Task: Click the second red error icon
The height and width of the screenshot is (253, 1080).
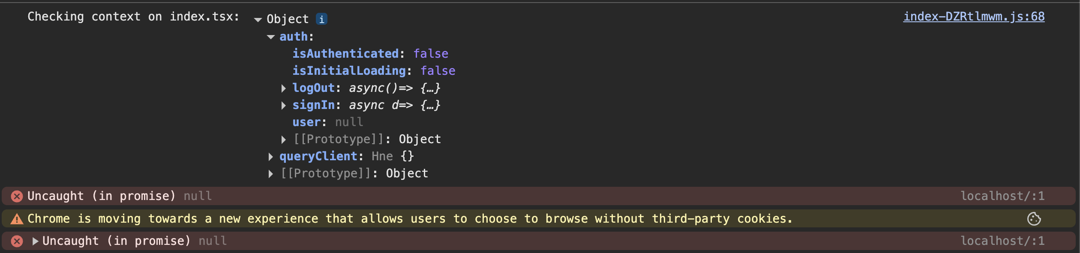Action: (17, 241)
